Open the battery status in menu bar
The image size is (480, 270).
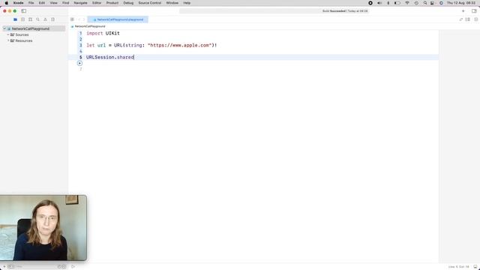pos(397,3)
